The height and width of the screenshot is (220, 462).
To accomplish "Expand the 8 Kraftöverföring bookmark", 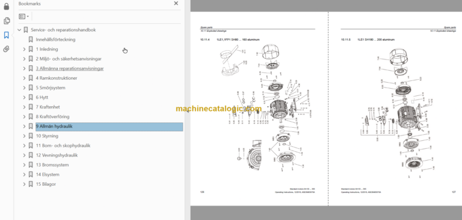I will click(25, 117).
